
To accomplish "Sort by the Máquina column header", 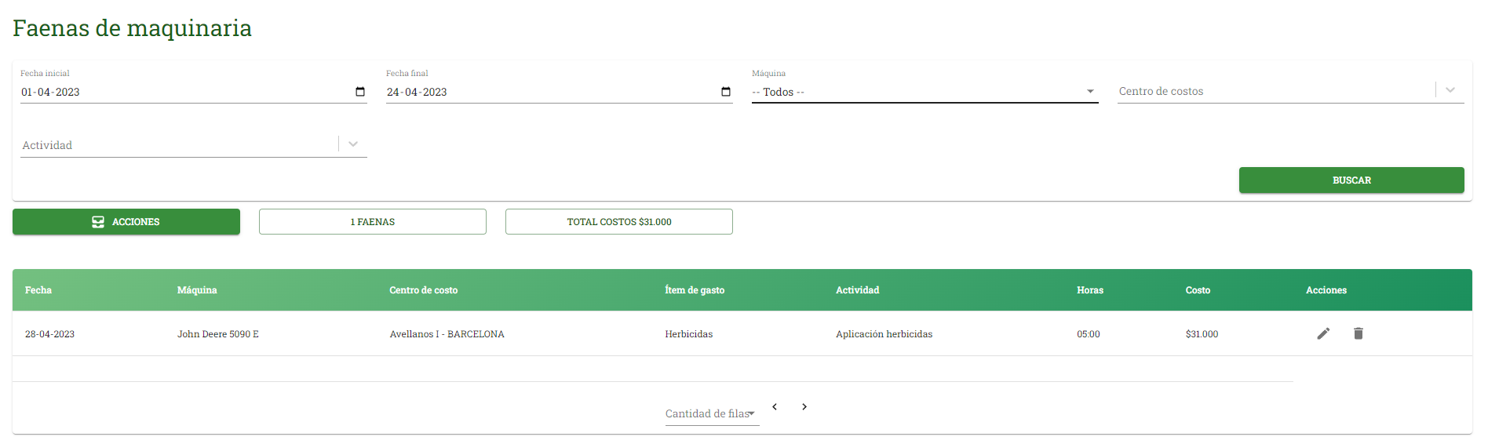I will [x=197, y=290].
